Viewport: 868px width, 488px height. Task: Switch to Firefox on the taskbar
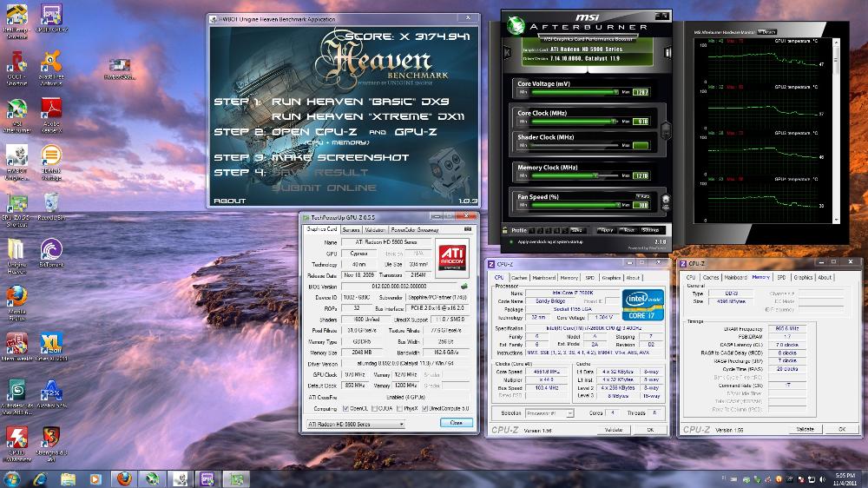[124, 478]
